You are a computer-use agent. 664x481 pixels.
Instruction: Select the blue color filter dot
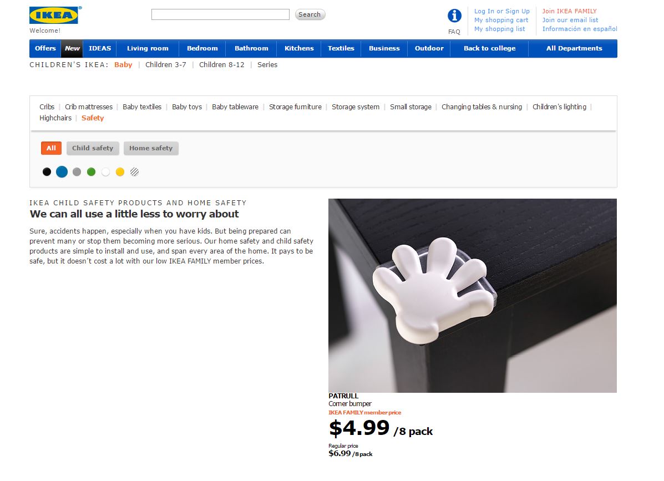click(x=62, y=172)
